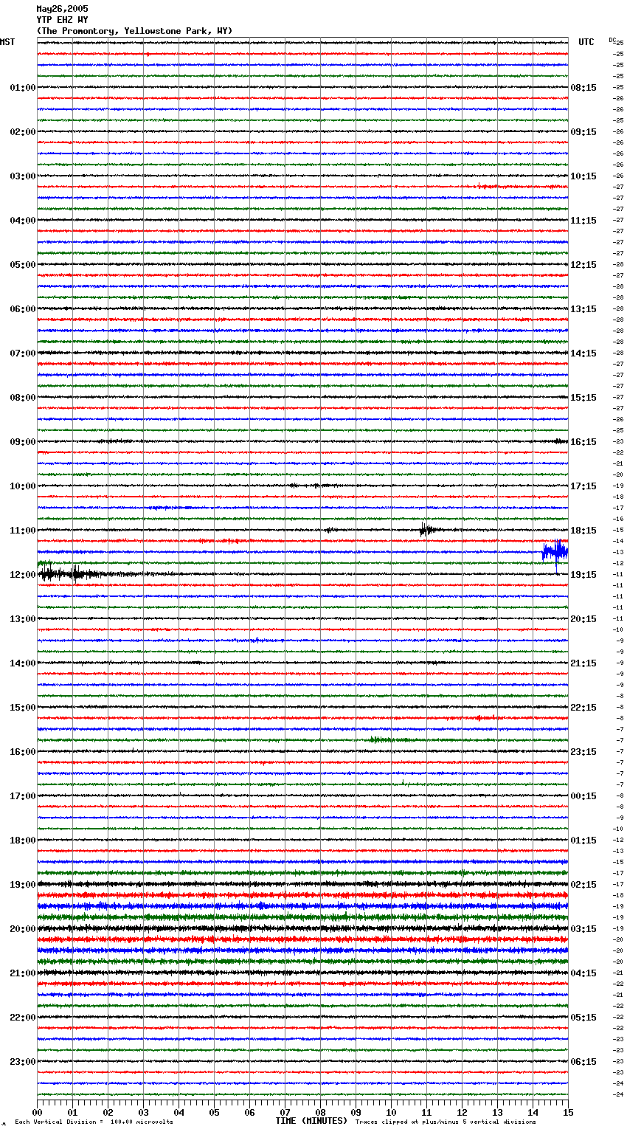The image size is (627, 1132).
Task: Click minute tick label "00" on the time axis
Action: pos(38,1113)
